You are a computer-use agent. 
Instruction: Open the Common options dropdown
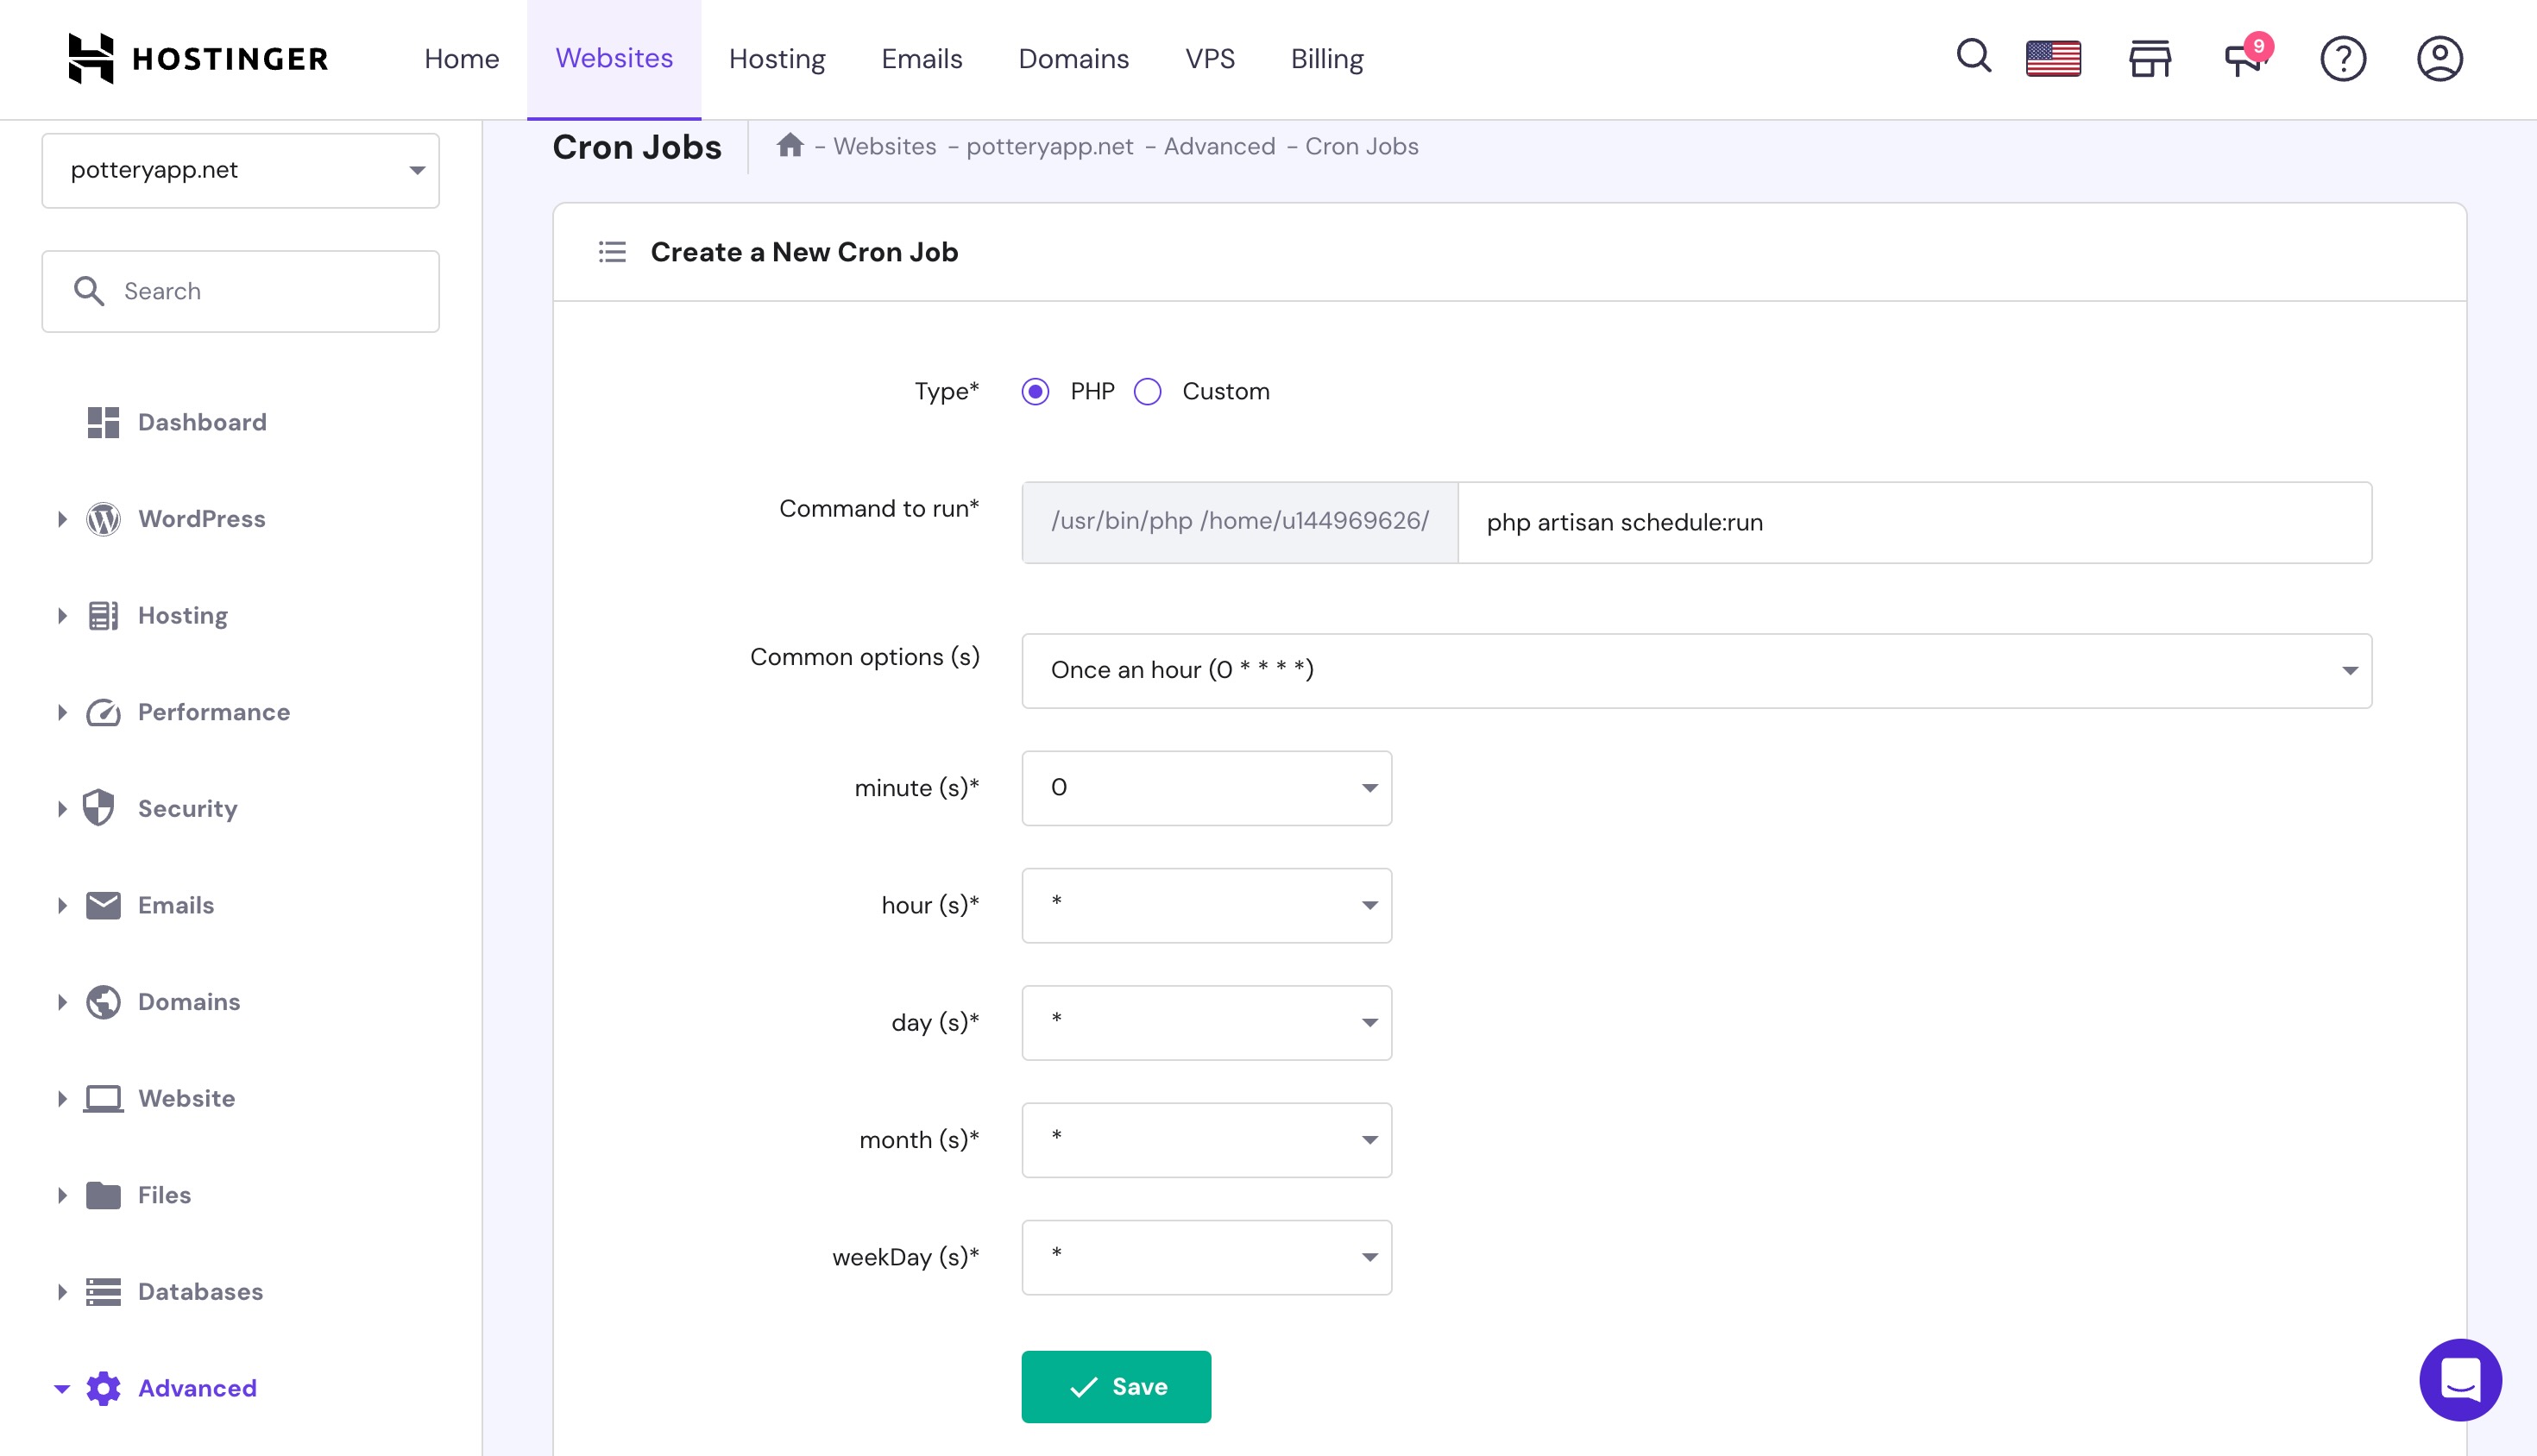(x=1696, y=668)
